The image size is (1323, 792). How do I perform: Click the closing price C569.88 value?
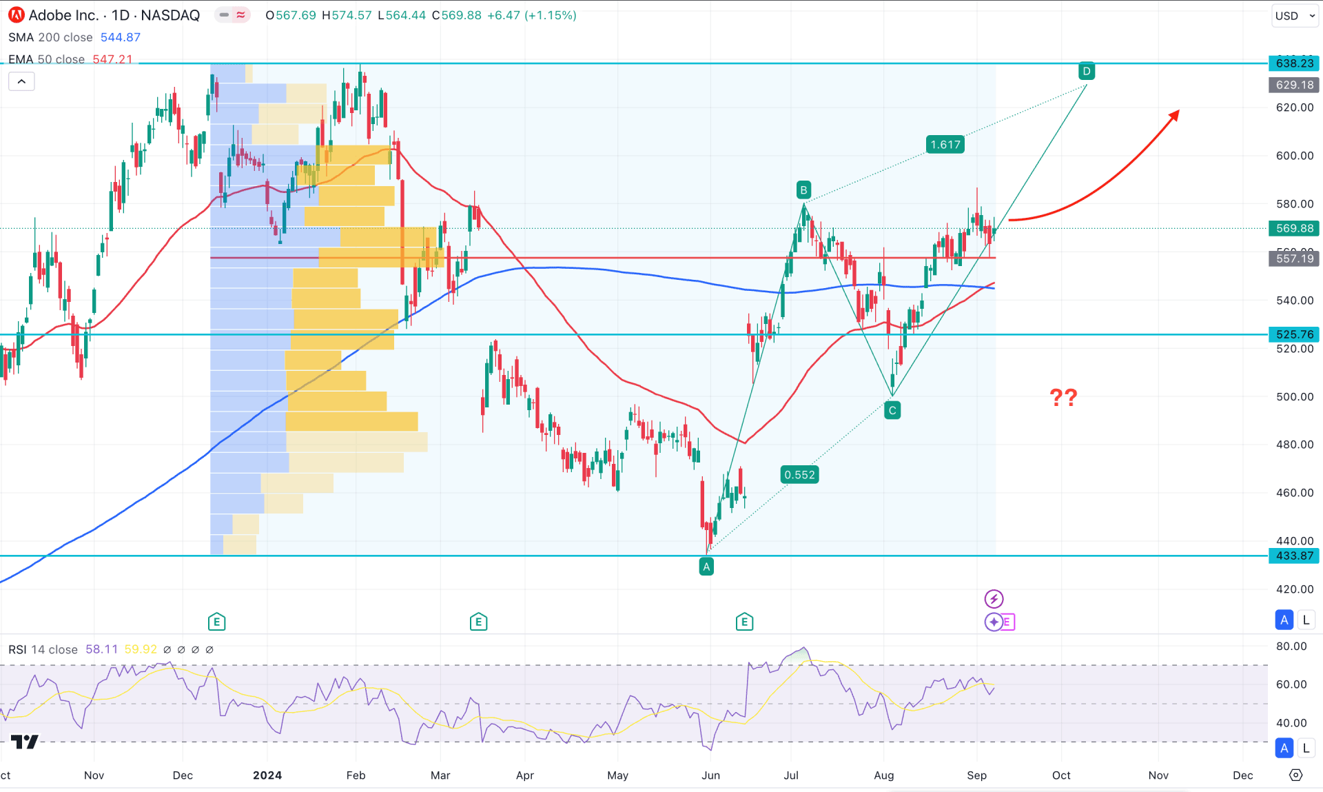[x=456, y=15]
